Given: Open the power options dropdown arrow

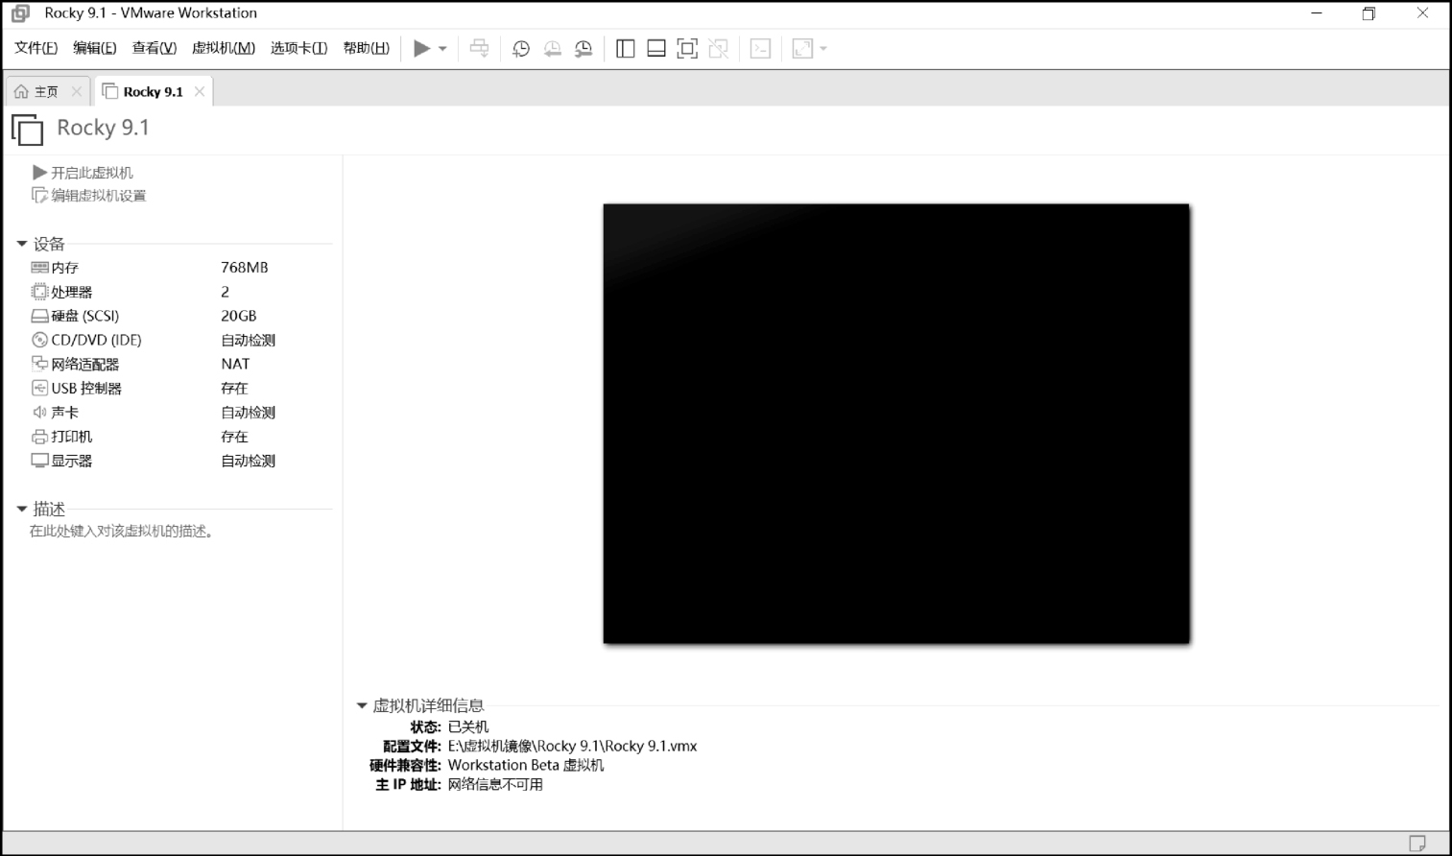Looking at the screenshot, I should [442, 49].
